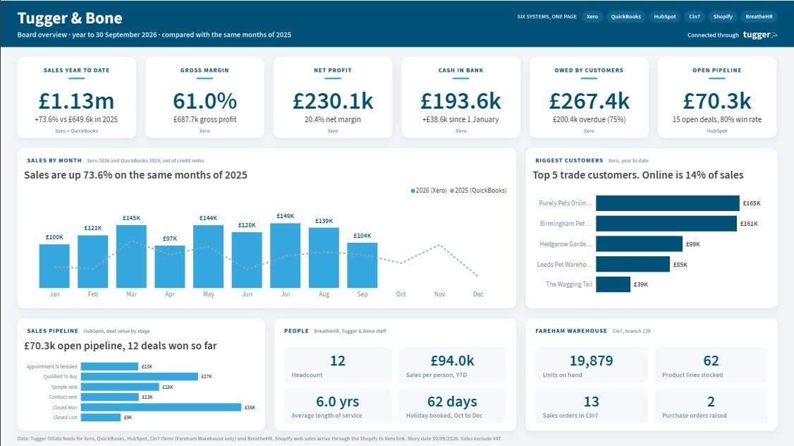Click the £193.6k Cash In Bank value

[460, 101]
